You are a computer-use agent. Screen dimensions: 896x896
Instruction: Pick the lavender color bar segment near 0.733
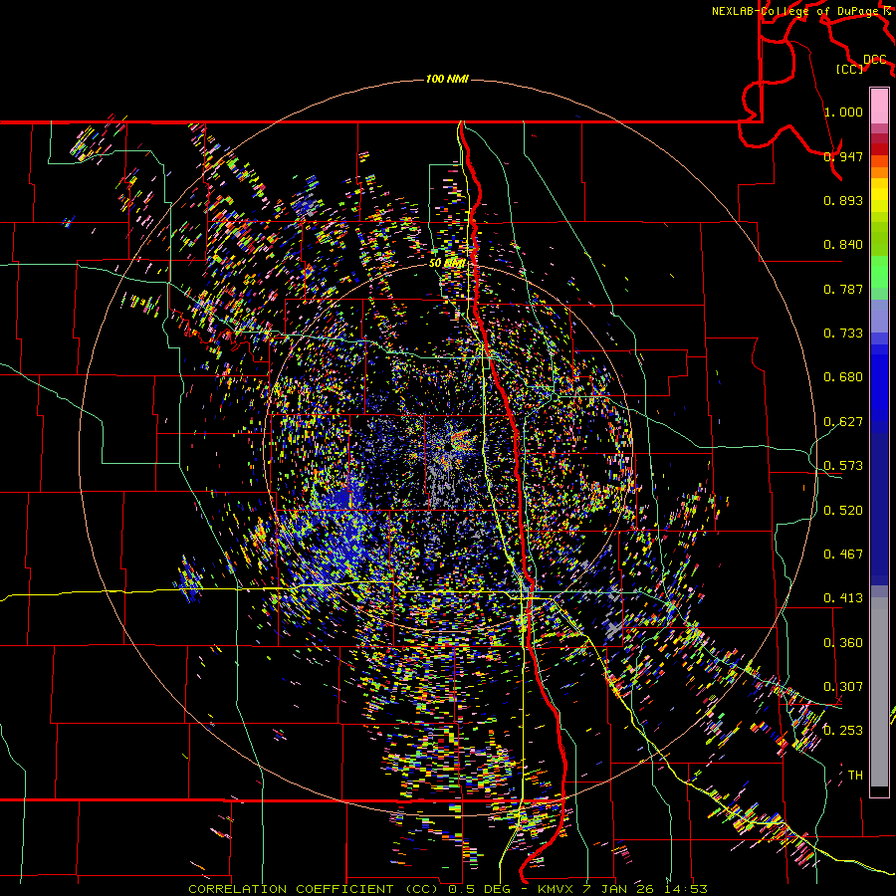[x=879, y=316]
